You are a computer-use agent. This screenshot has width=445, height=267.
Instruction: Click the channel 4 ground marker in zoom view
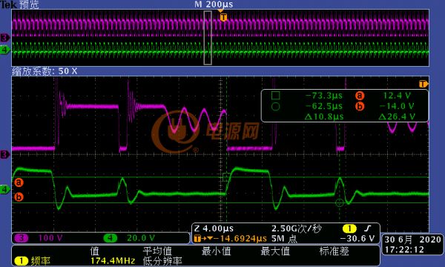pos(5,189)
